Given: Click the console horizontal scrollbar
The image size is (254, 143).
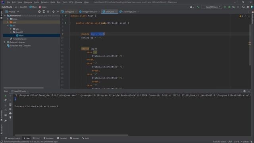Looking at the screenshot, I should click(x=71, y=135).
